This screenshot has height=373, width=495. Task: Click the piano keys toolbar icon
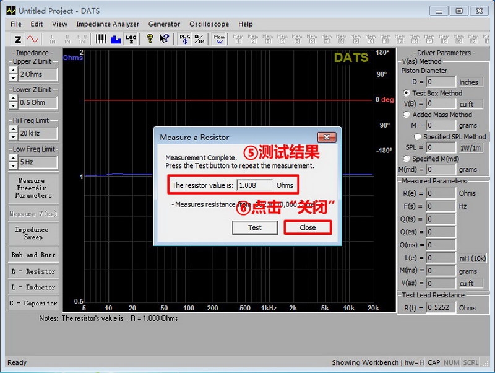pyautogui.click(x=101, y=39)
